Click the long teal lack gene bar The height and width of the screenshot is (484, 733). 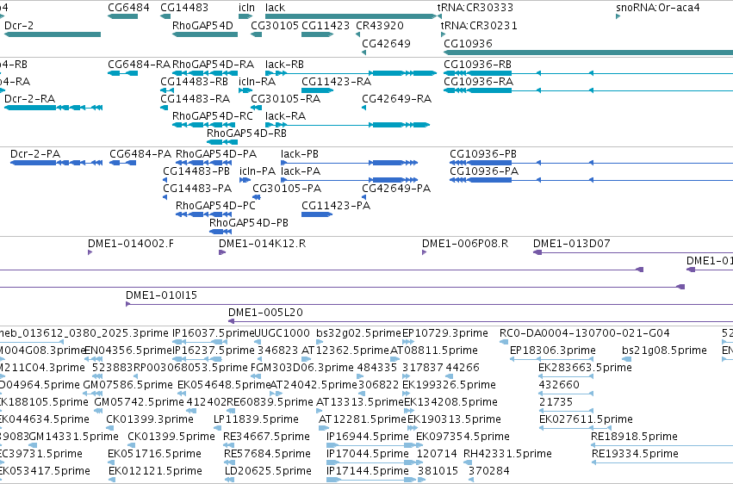click(351, 16)
